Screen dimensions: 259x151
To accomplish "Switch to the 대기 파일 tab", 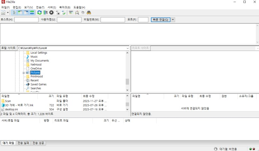I will 8,143.
